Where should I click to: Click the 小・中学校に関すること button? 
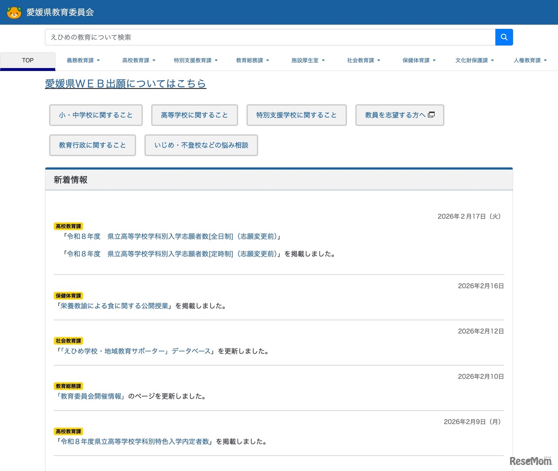[x=95, y=115]
